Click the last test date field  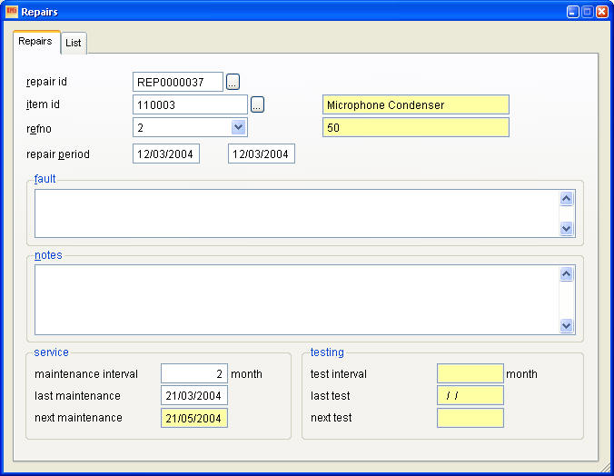(x=470, y=395)
